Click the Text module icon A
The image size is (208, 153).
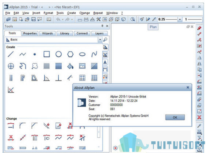[105, 62]
